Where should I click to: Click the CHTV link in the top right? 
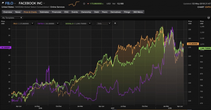(x=206, y=7)
